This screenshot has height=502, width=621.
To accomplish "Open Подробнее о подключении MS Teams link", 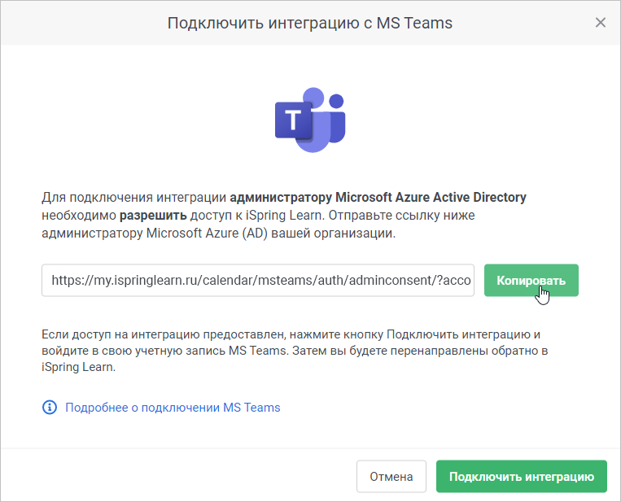I will coord(173,408).
